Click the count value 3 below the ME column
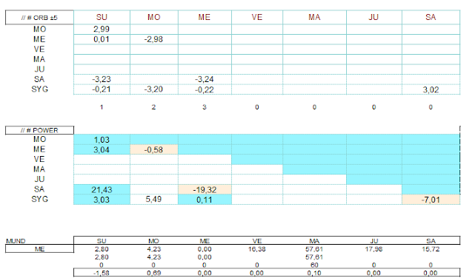The width and height of the screenshot is (461, 278). pyautogui.click(x=205, y=107)
